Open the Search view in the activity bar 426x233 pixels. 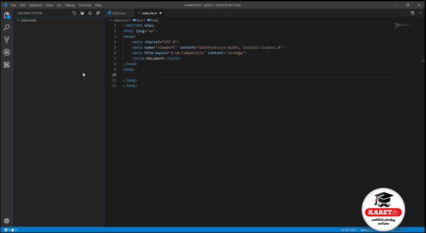click(7, 27)
